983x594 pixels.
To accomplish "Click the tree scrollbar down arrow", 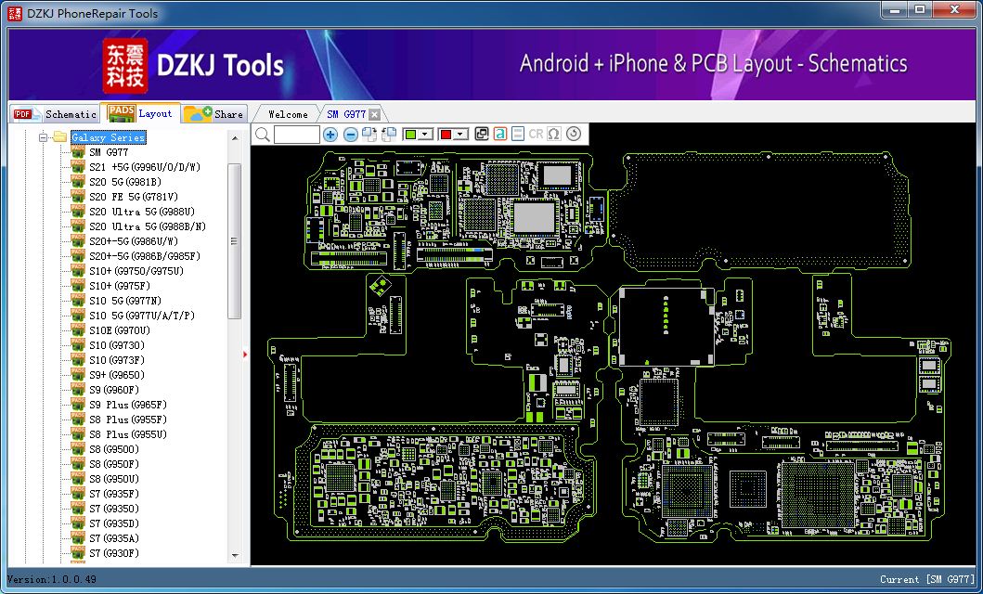I will tap(235, 555).
